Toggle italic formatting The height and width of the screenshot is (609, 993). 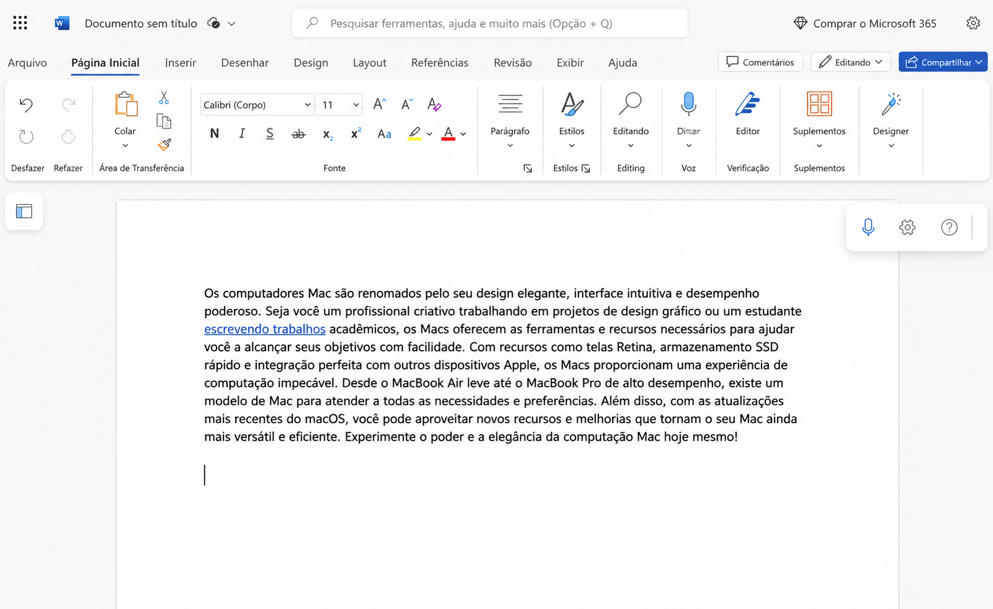pos(242,133)
